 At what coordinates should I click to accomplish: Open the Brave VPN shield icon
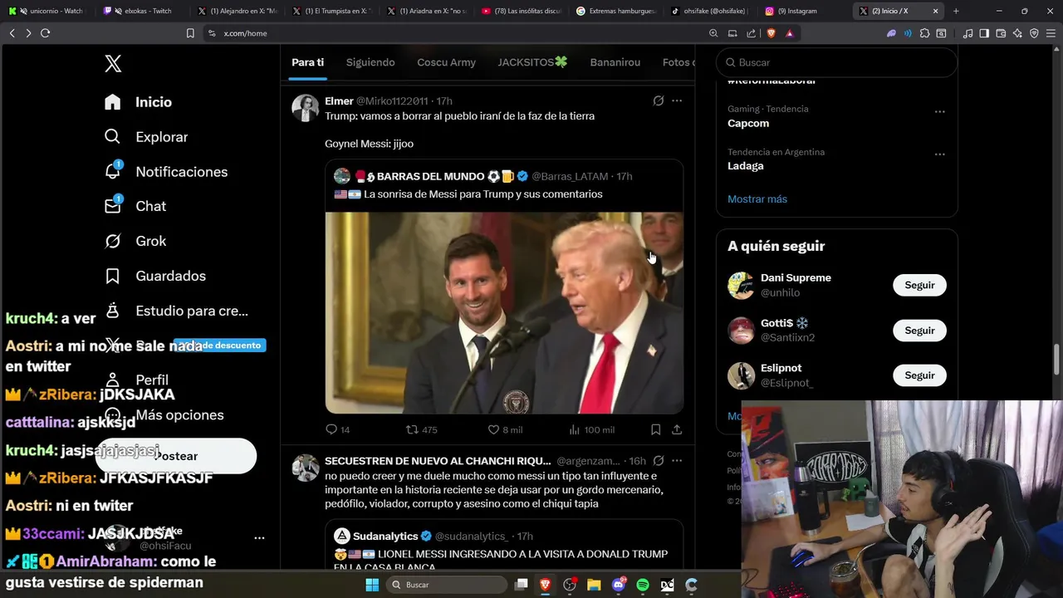[x=1034, y=33]
